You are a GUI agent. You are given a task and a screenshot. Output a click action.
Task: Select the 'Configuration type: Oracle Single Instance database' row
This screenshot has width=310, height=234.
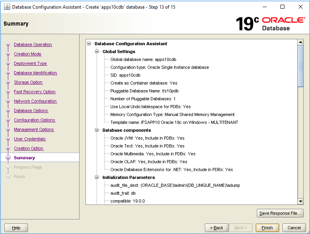pos(160,67)
